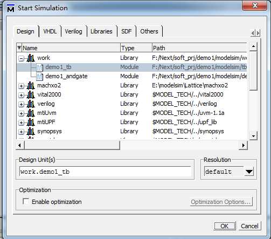This screenshot has width=271, height=239.
Task: Select the demo1_tb module row
Action: point(132,67)
